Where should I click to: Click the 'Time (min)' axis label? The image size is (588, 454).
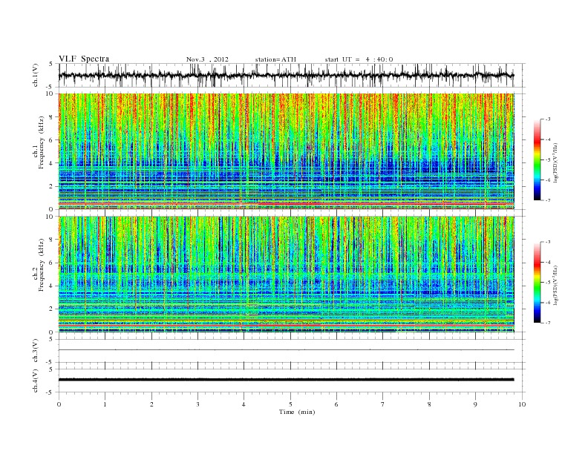[297, 412]
